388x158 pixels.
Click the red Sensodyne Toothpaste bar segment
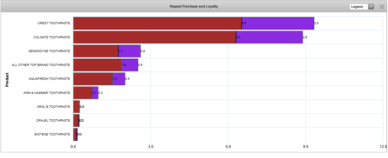tap(96, 51)
